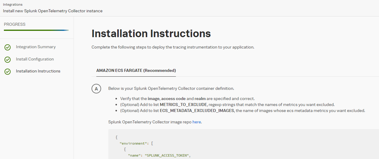Open the Integration Summary step
The image size is (379, 159).
36,47
